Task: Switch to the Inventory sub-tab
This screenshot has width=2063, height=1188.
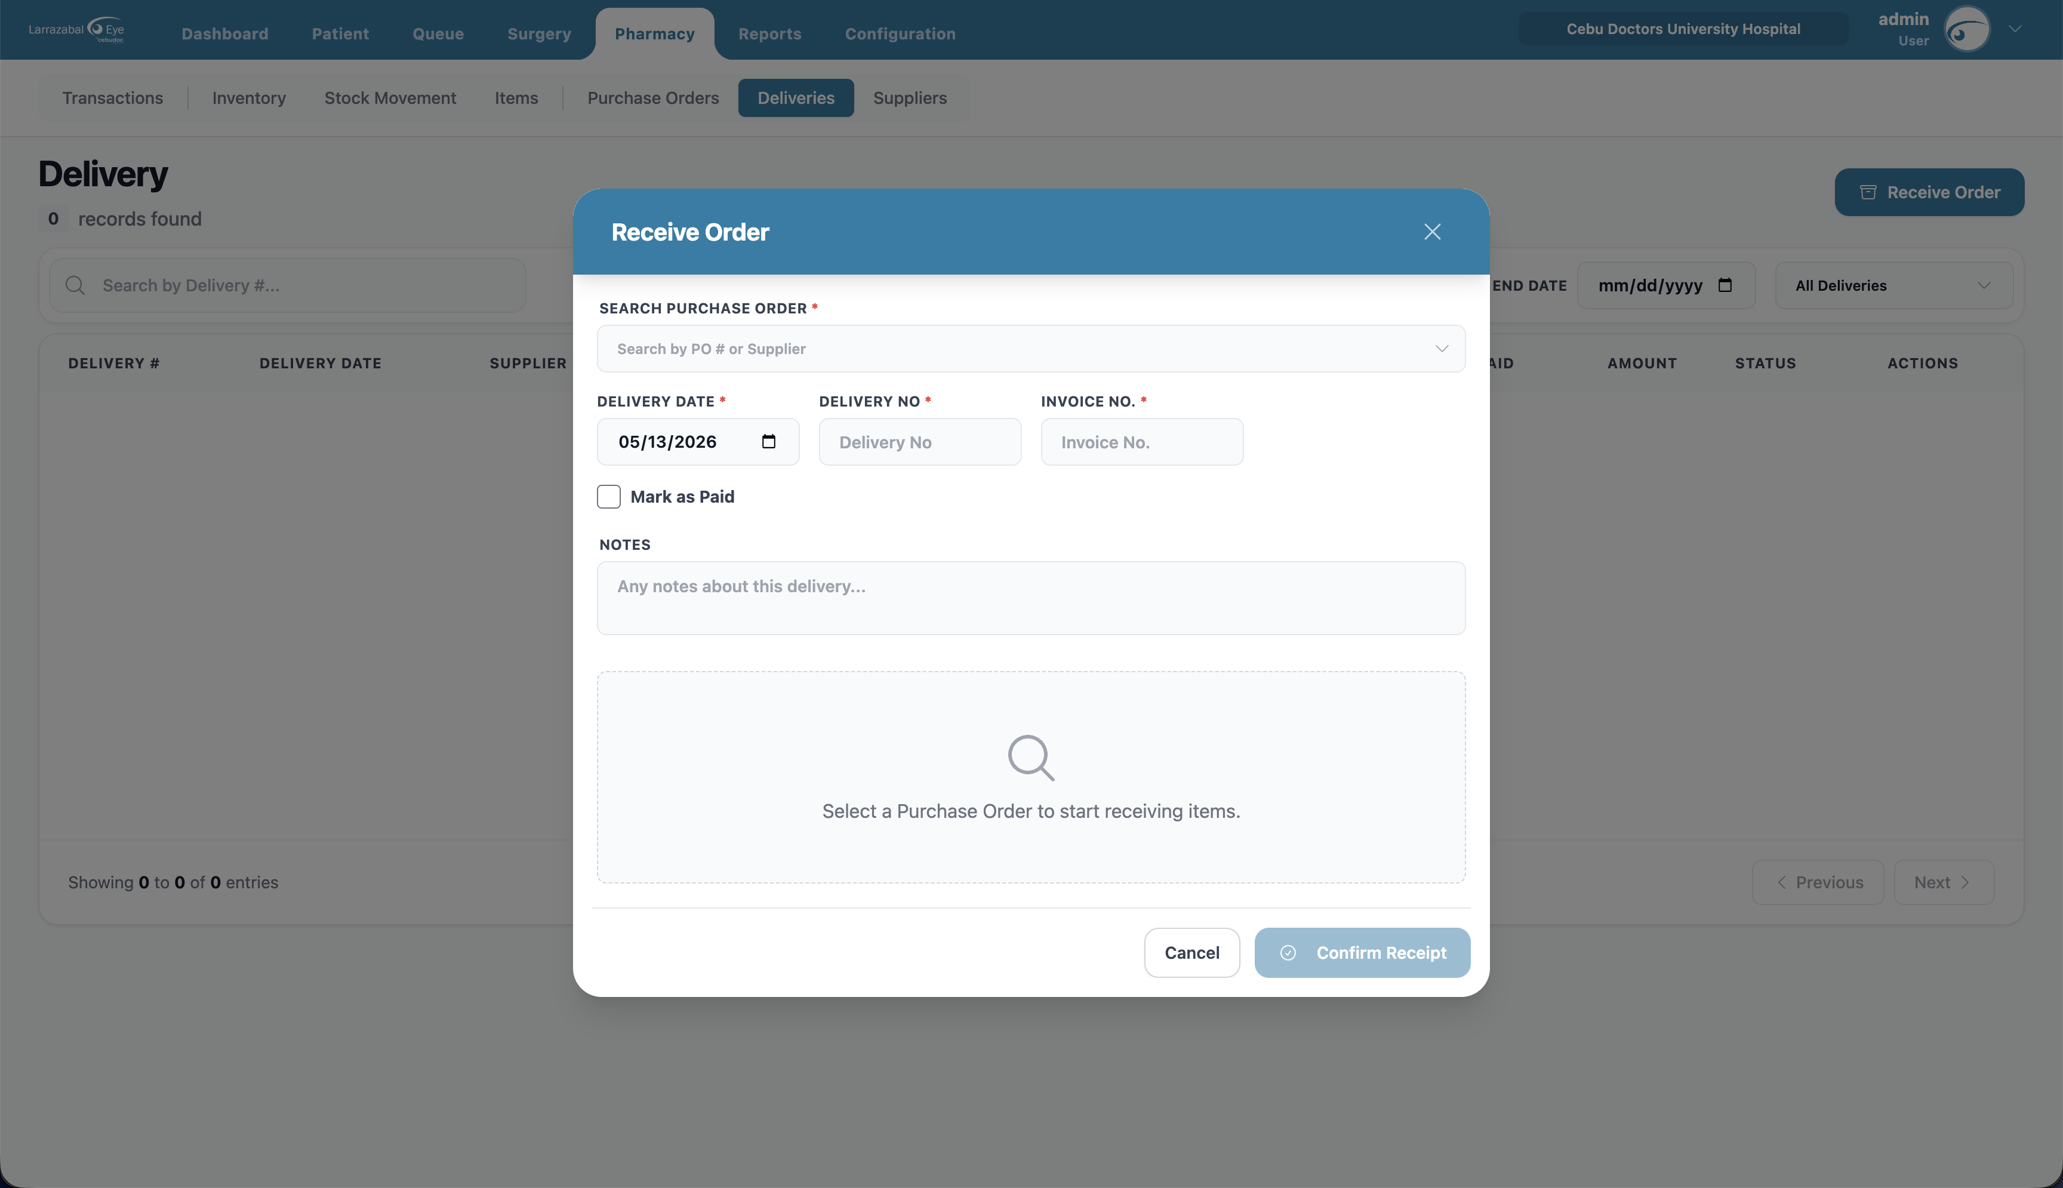Action: pyautogui.click(x=249, y=98)
